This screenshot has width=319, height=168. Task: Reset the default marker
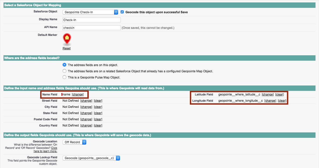pos(67,49)
